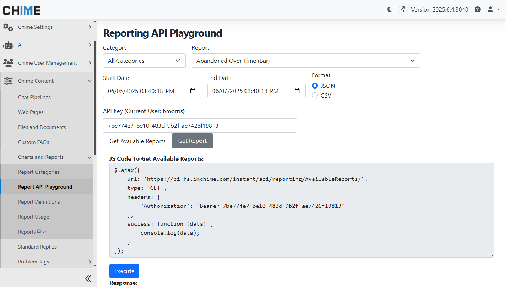Click the End Date input field
The height and width of the screenshot is (287, 506).
pos(256,91)
